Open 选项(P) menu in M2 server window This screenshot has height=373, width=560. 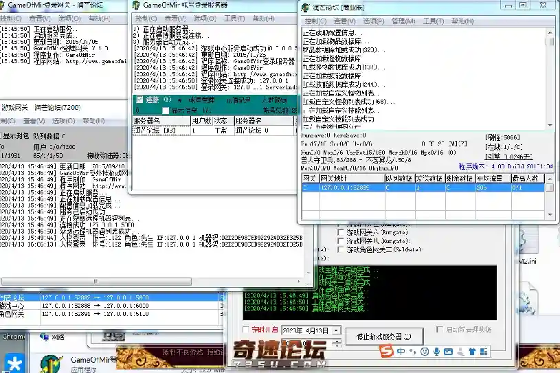[374, 21]
